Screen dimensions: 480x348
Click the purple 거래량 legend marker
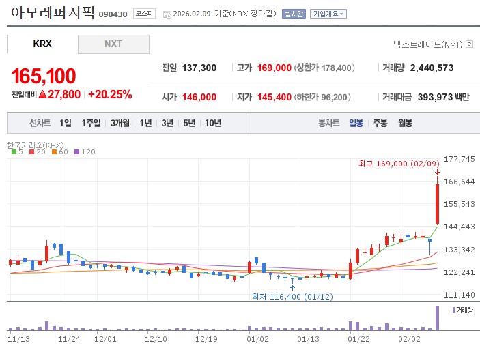click(x=453, y=310)
